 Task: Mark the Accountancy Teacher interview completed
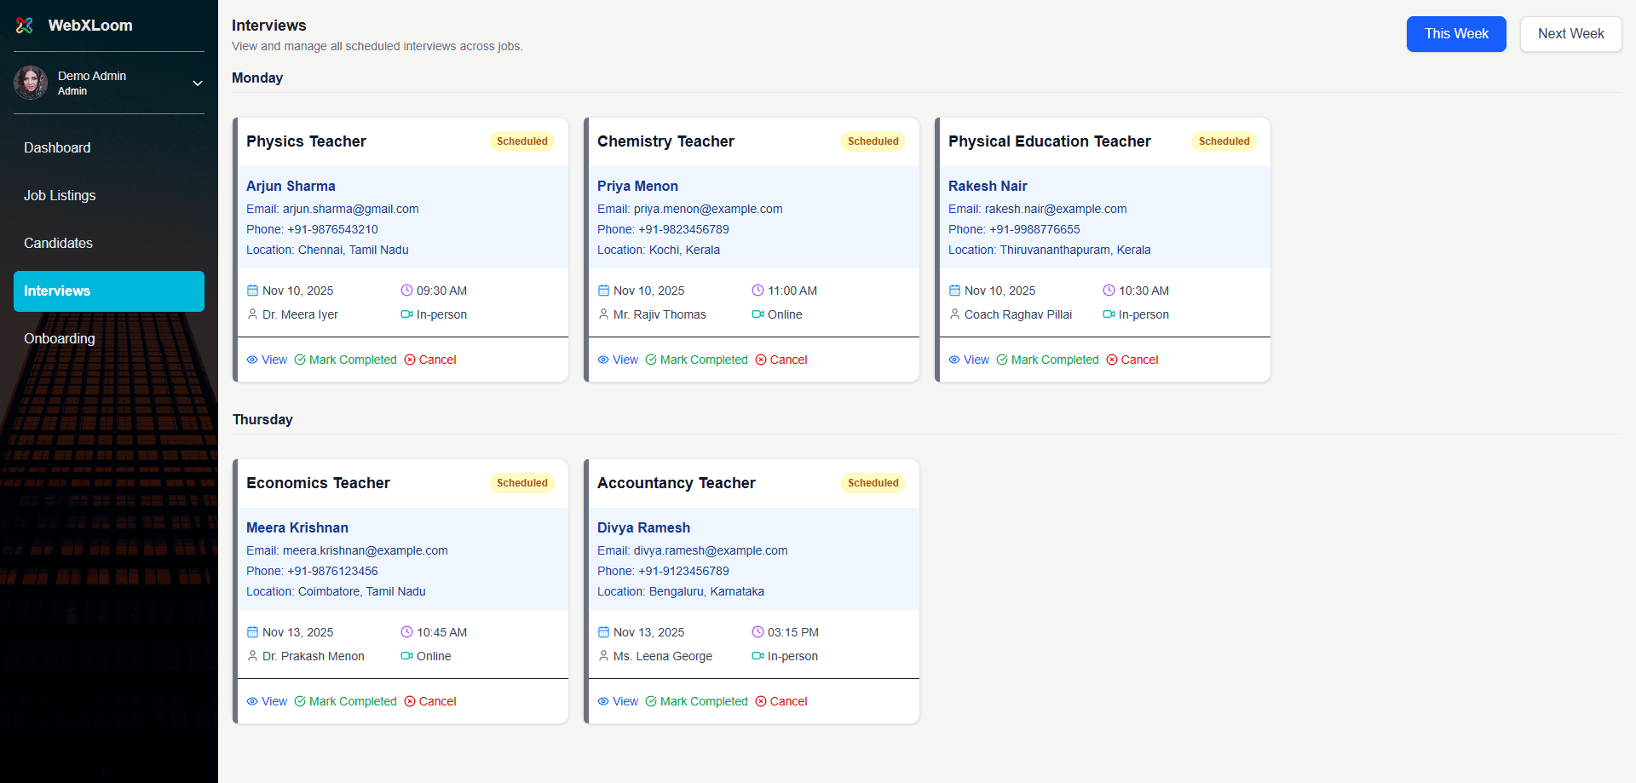[x=696, y=702]
